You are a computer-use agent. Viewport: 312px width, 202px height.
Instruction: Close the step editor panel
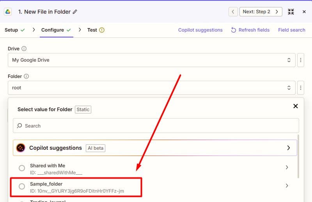coord(304,12)
